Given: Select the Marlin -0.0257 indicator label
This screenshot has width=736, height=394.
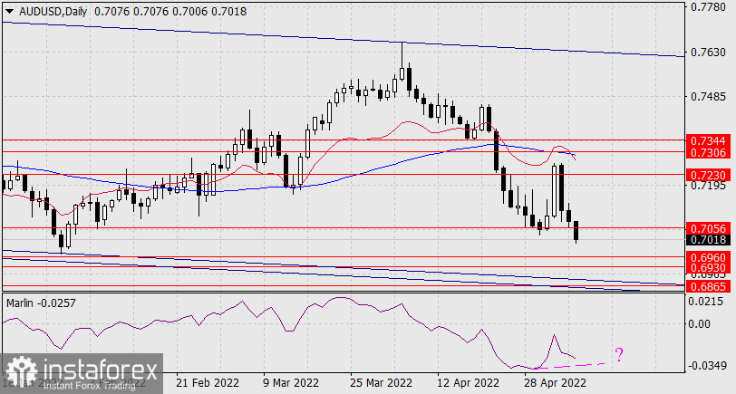Looking at the screenshot, I should (41, 303).
